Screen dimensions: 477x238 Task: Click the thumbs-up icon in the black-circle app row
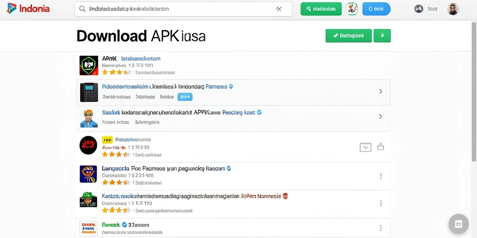(380, 147)
